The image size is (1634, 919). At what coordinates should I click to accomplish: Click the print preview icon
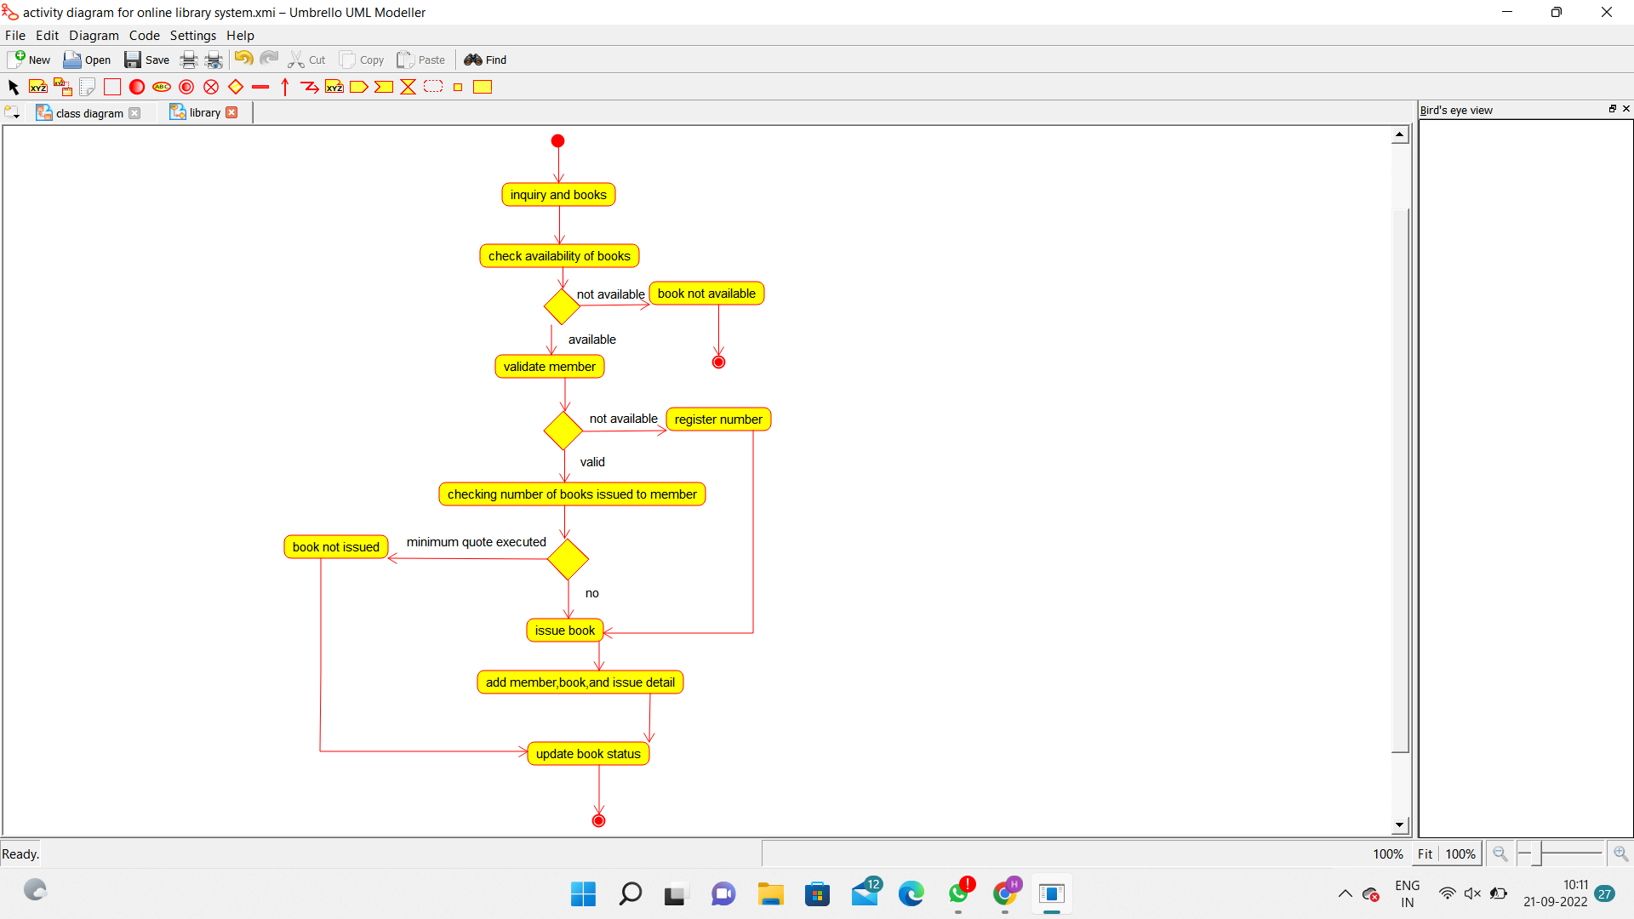coord(214,60)
